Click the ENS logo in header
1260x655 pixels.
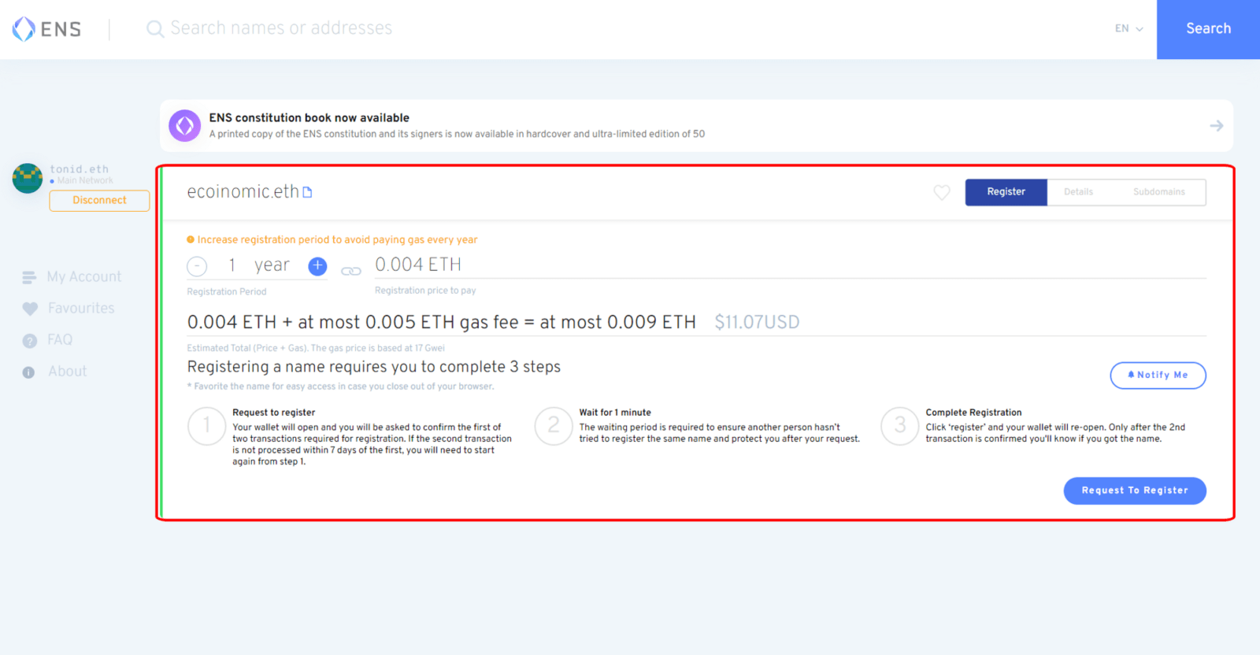[46, 29]
